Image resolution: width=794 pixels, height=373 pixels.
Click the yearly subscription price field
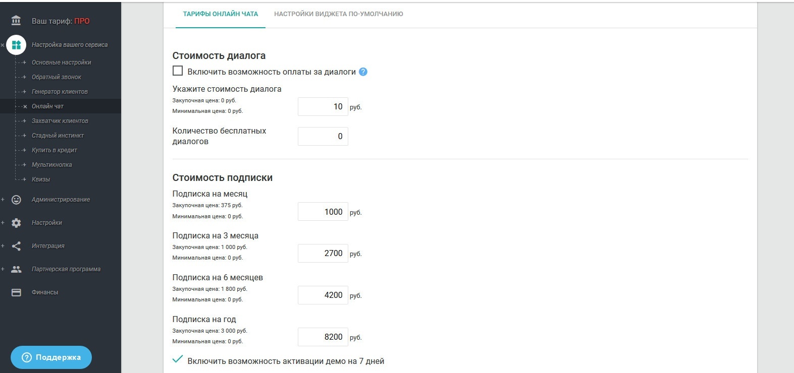tap(323, 337)
